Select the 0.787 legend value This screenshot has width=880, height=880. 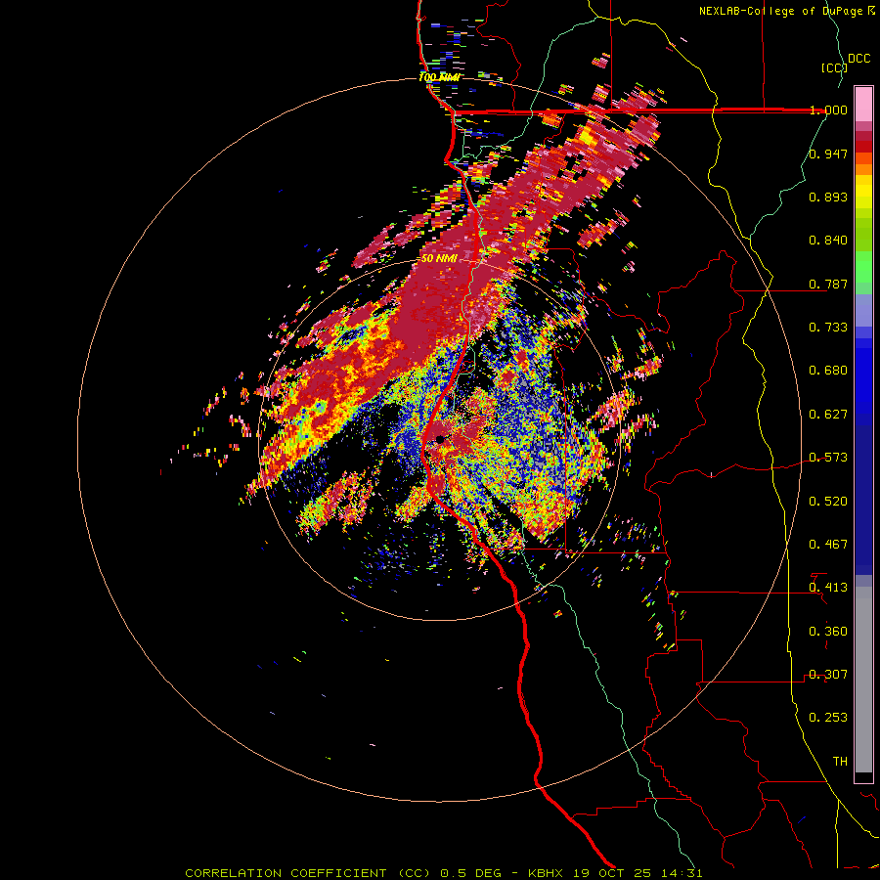point(828,284)
